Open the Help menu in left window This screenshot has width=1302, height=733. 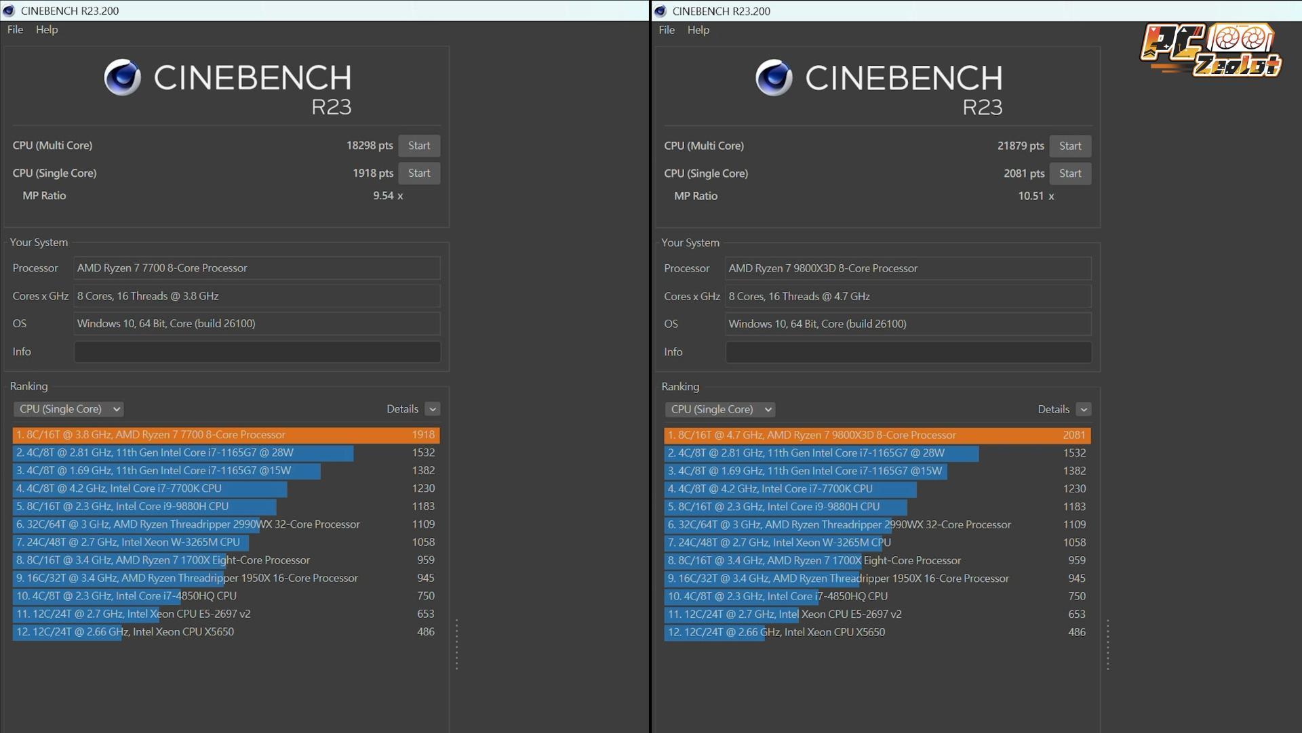pyautogui.click(x=47, y=30)
